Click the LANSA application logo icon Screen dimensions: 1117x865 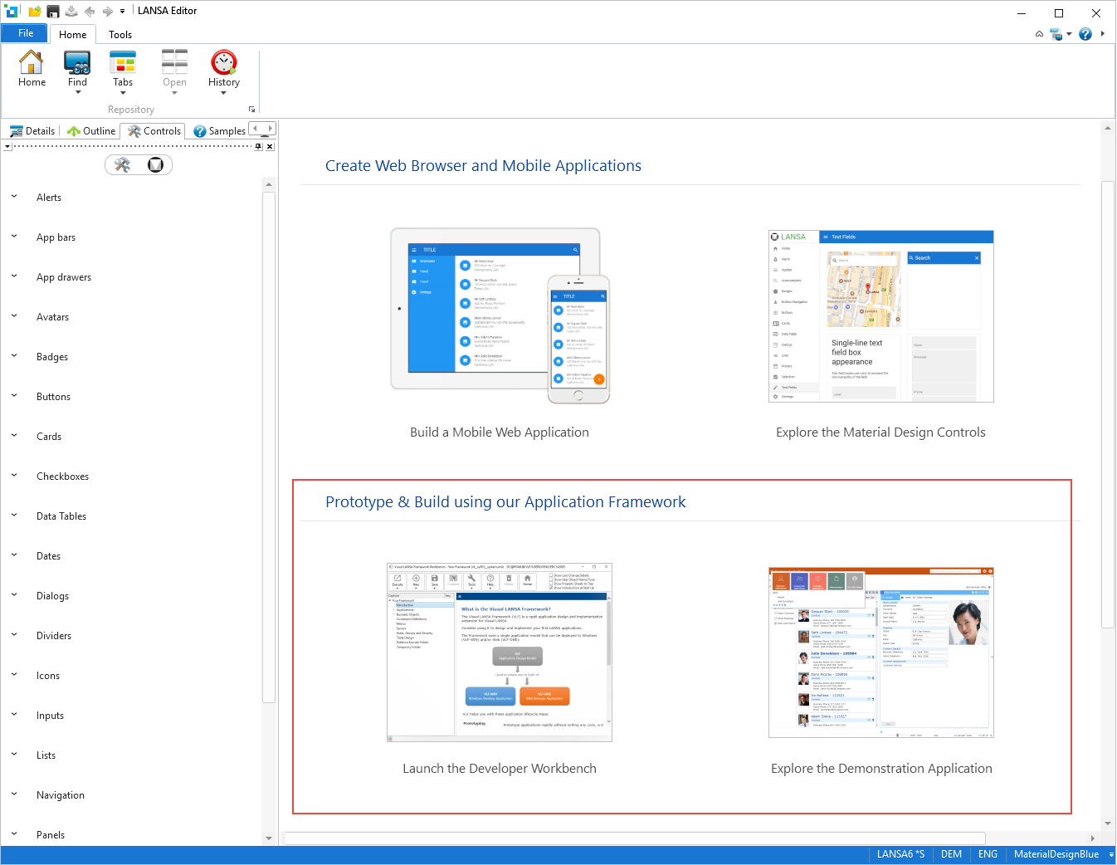pyautogui.click(x=12, y=11)
